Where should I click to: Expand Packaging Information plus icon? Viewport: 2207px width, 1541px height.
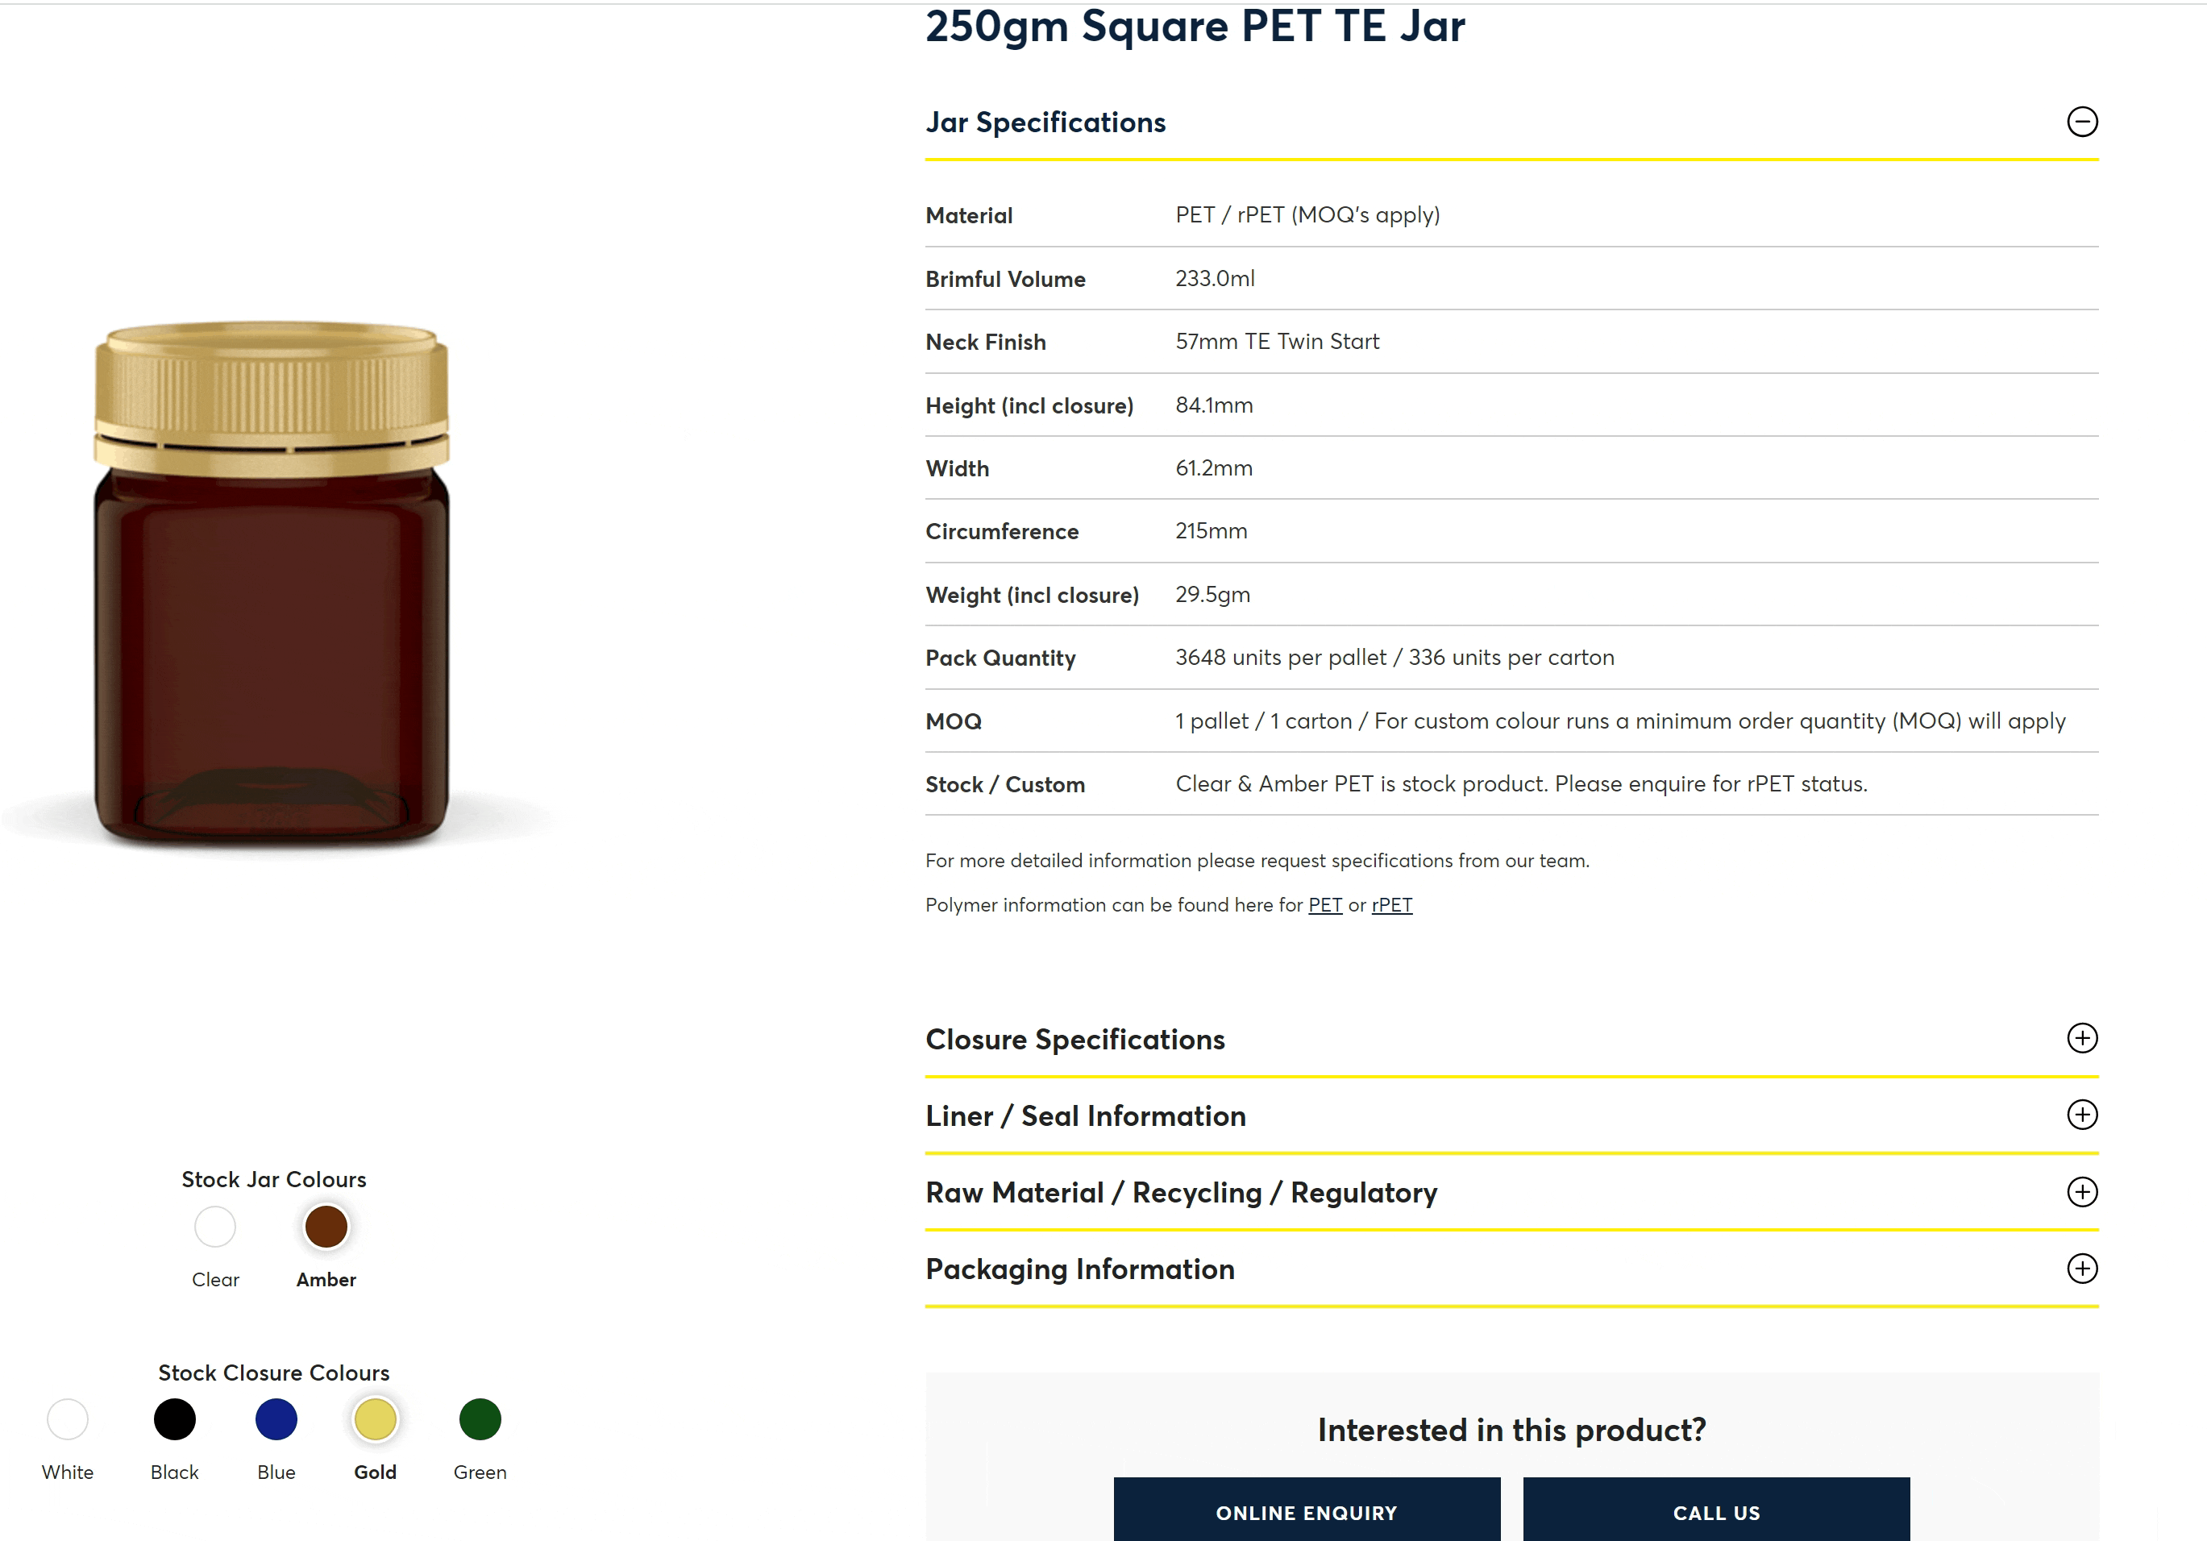[2082, 1269]
